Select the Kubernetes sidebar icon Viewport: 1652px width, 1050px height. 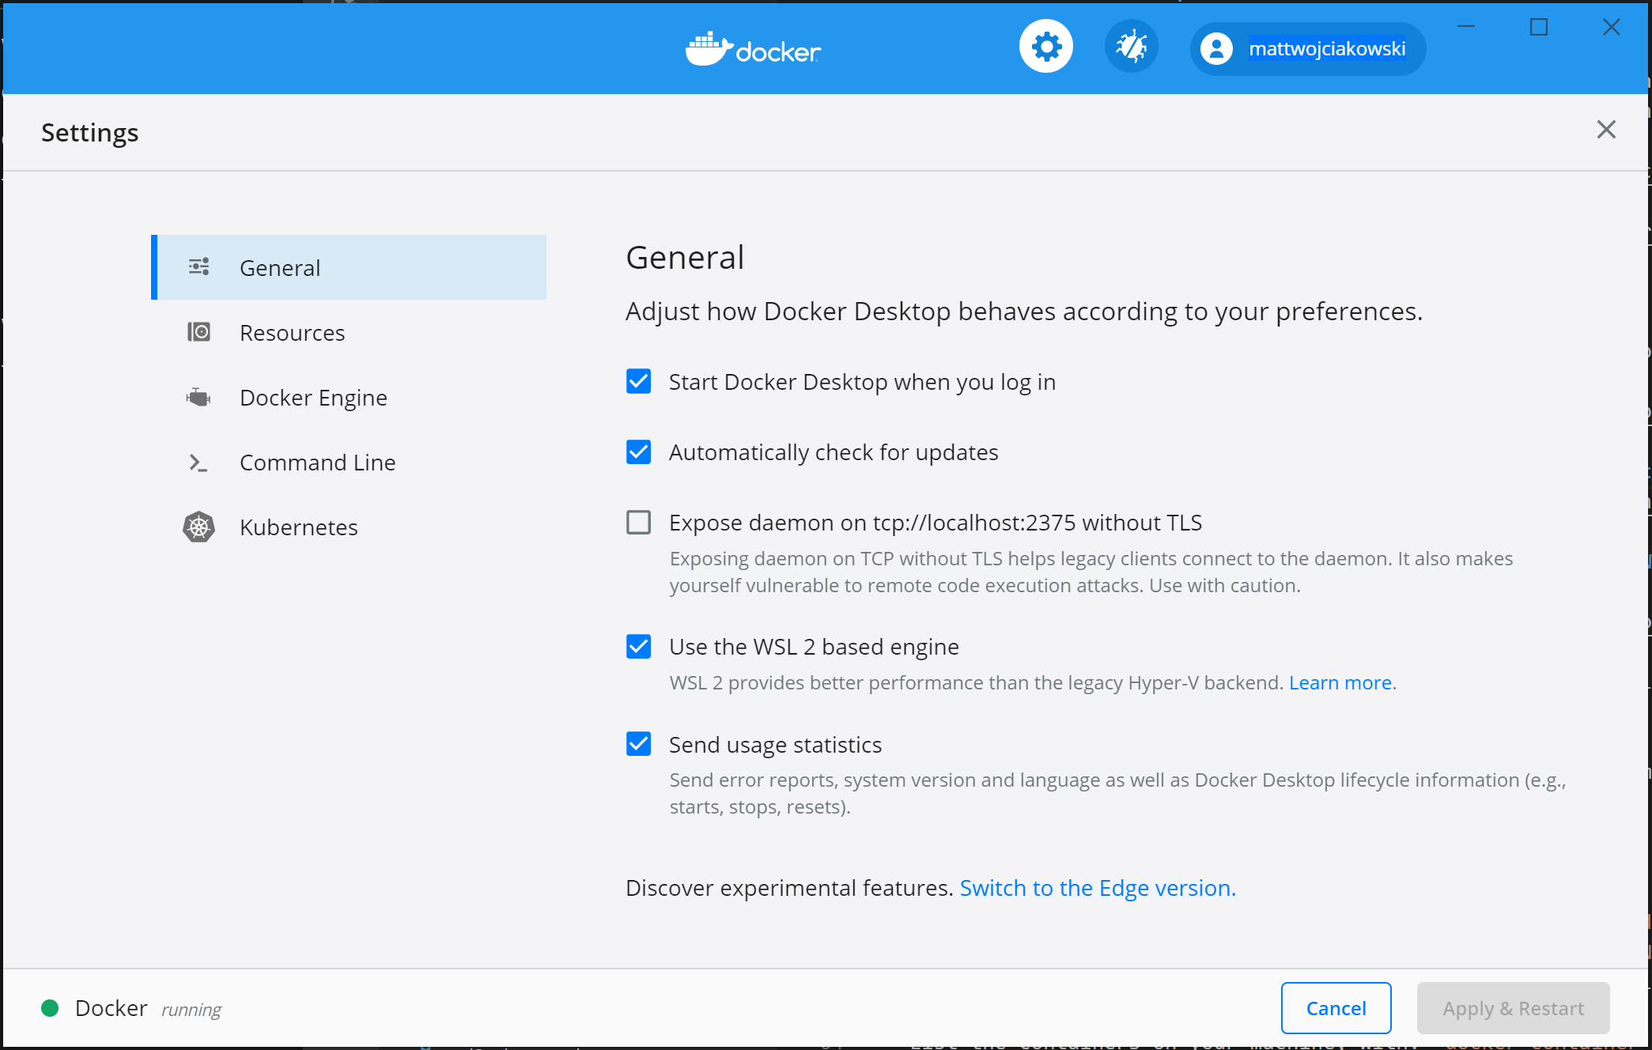(x=196, y=527)
